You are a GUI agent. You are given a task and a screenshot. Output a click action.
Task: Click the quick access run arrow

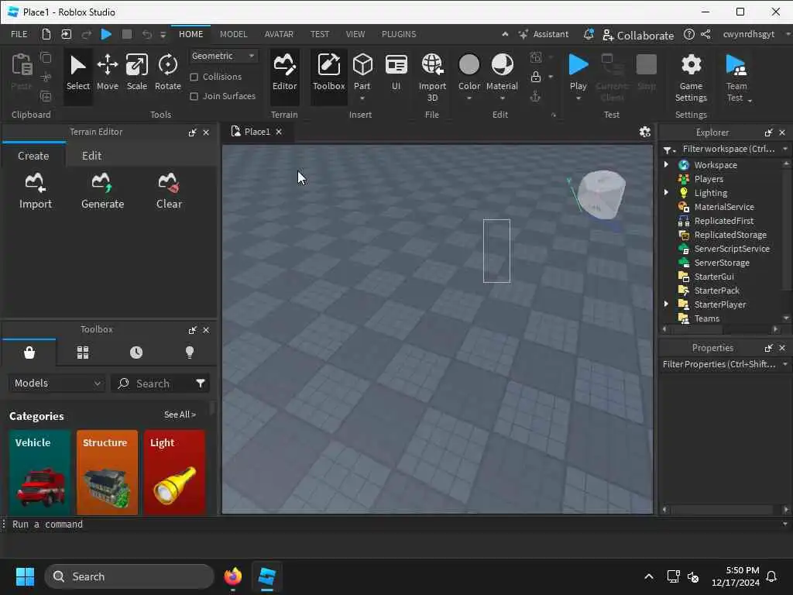click(x=105, y=34)
